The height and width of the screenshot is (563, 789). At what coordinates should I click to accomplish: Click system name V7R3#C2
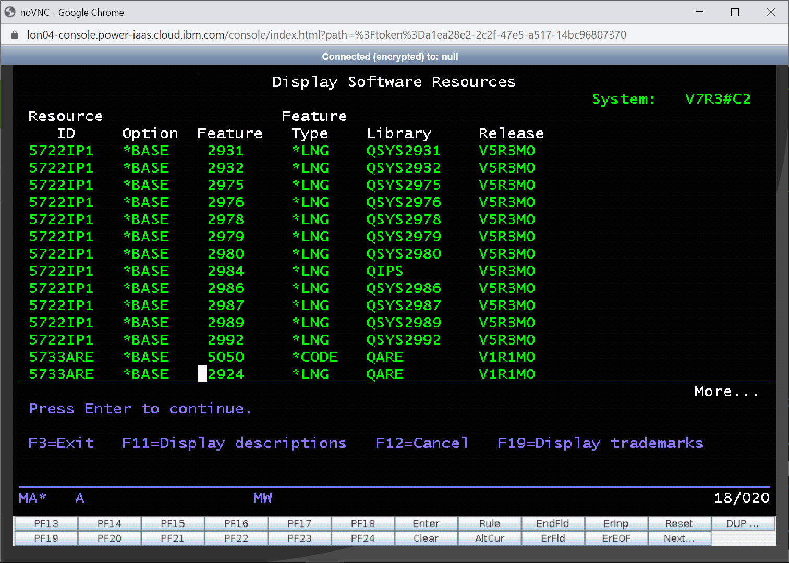(x=718, y=99)
